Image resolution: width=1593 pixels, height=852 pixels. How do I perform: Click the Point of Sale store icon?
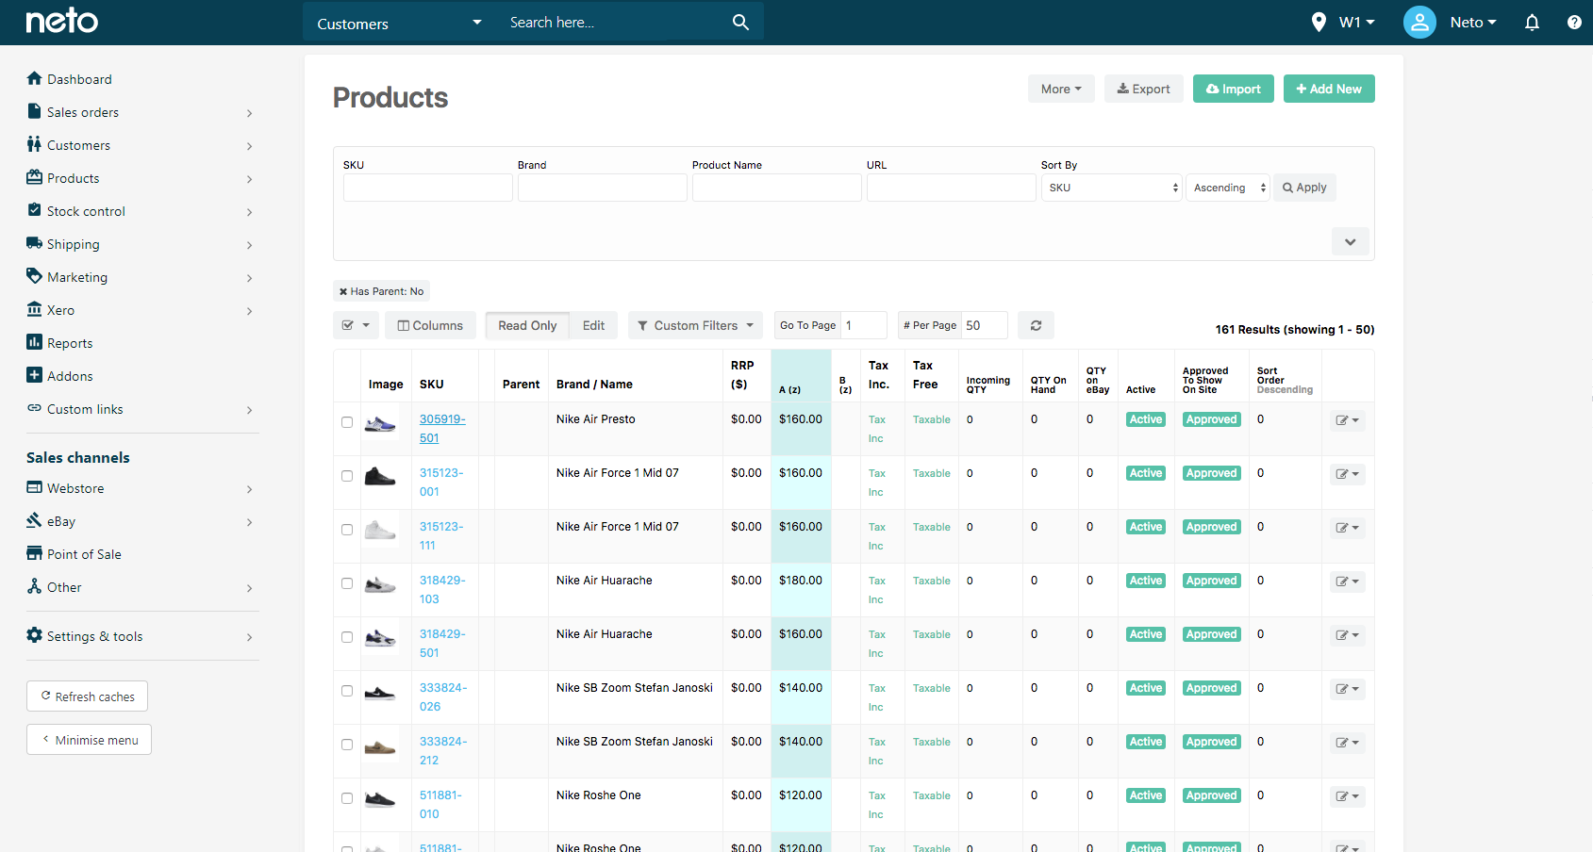35,553
